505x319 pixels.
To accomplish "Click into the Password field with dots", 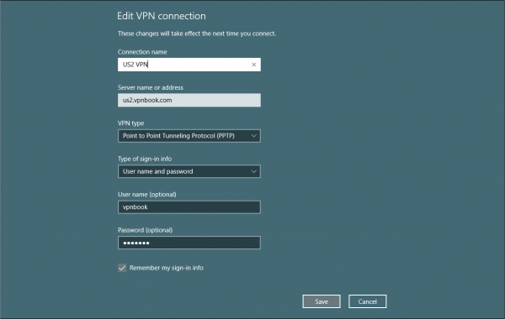I will coord(189,243).
